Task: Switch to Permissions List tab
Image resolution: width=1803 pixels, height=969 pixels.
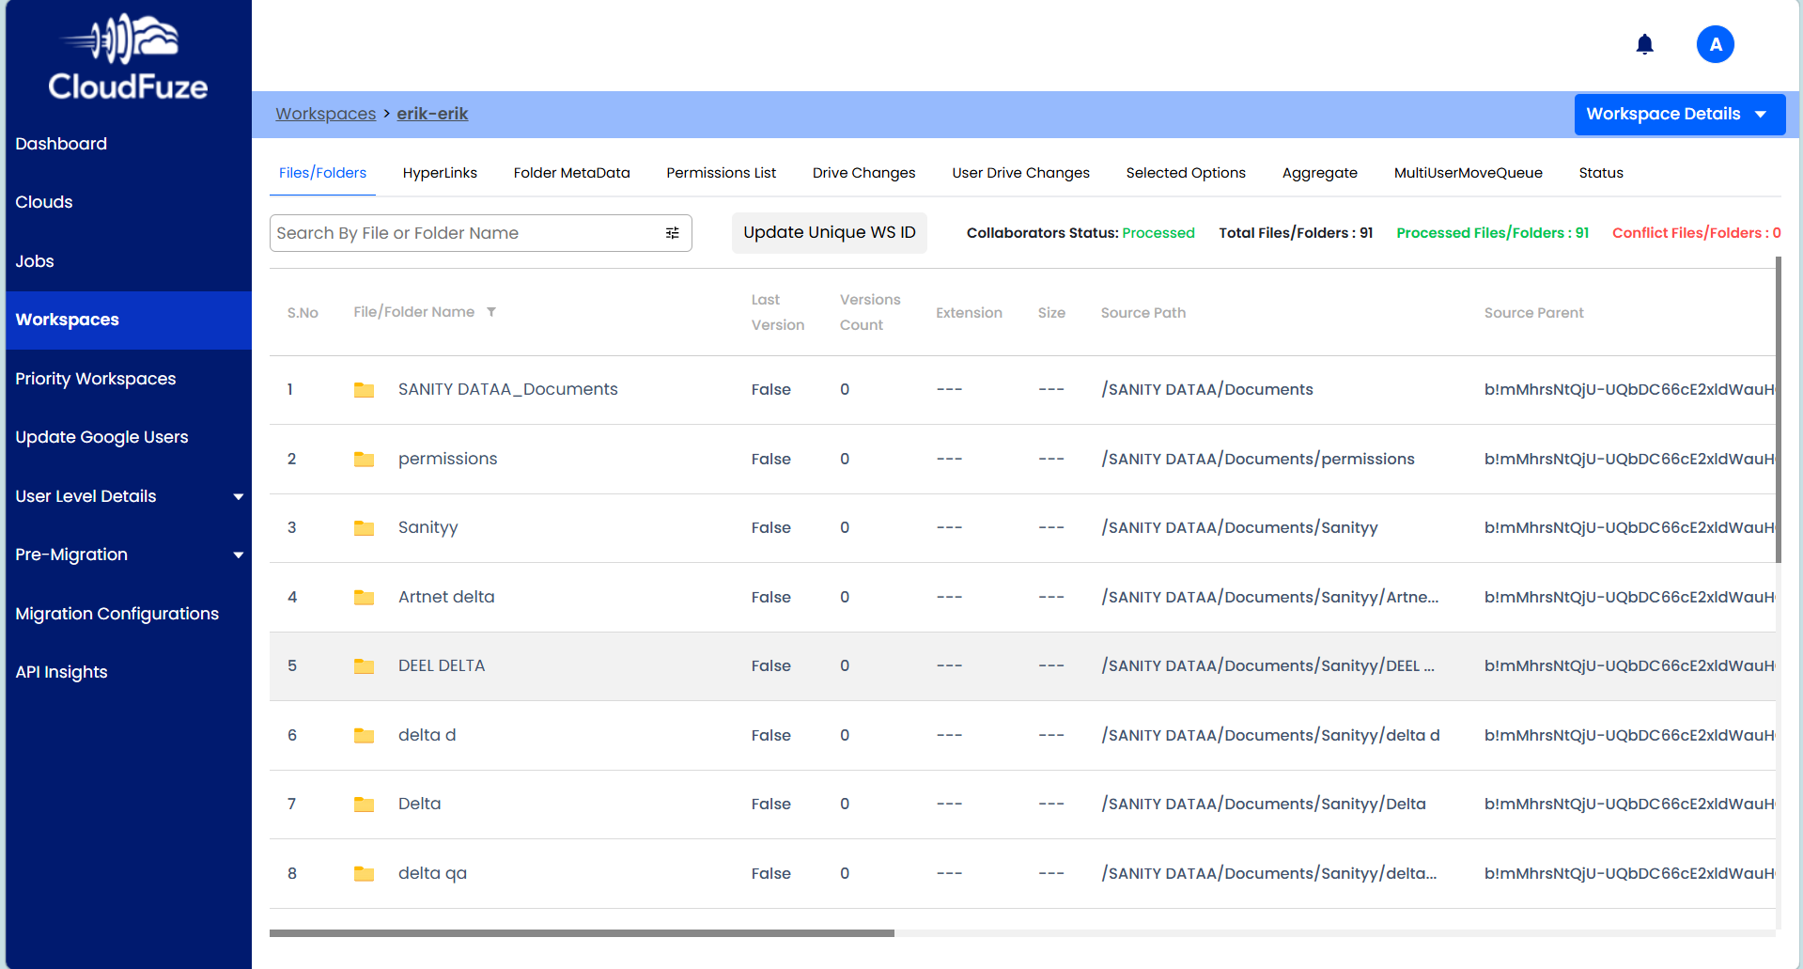Action: tap(721, 173)
